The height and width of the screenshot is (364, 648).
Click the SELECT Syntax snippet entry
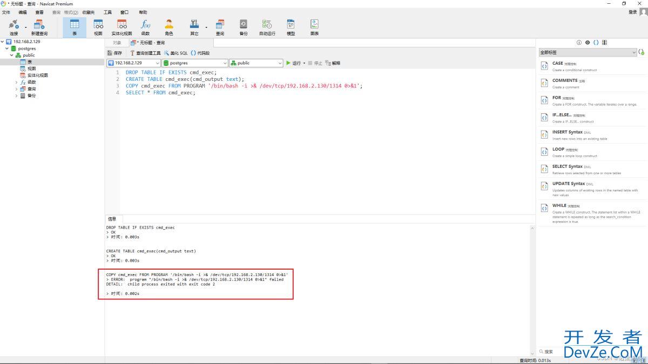tap(593, 169)
